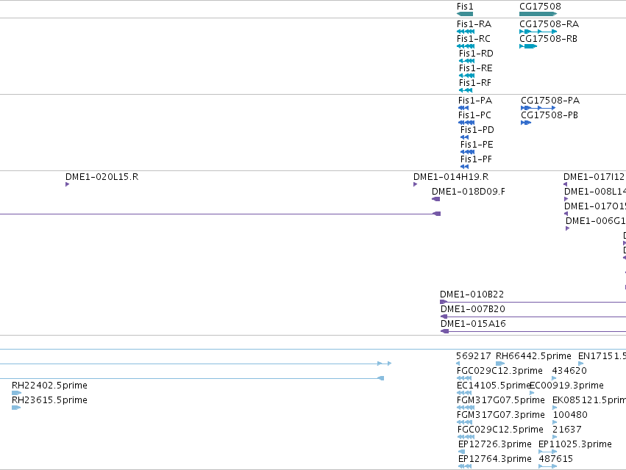The width and height of the screenshot is (626, 470).
Task: Select clone DME1-007B20 label
Action: pyautogui.click(x=473, y=309)
